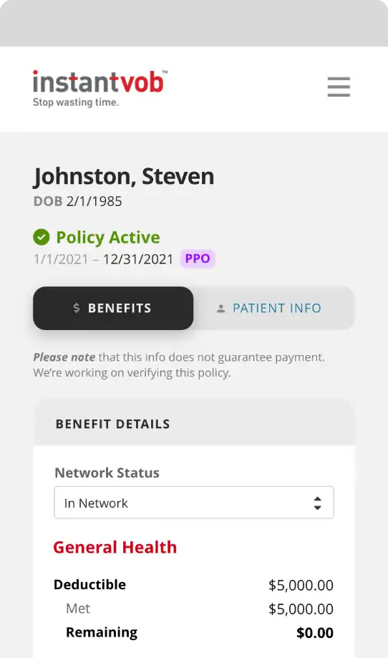
Task: Click the In Network selected value
Action: click(x=96, y=503)
